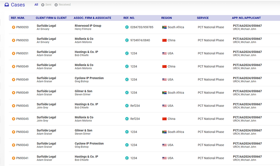
Task: Click the down-arrow icon next to Received
Action: click(x=56, y=5)
